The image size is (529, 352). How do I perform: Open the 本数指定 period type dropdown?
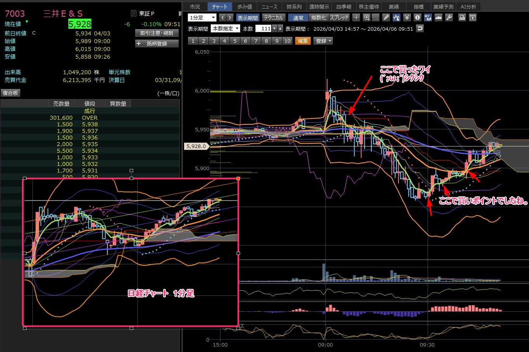(x=226, y=28)
